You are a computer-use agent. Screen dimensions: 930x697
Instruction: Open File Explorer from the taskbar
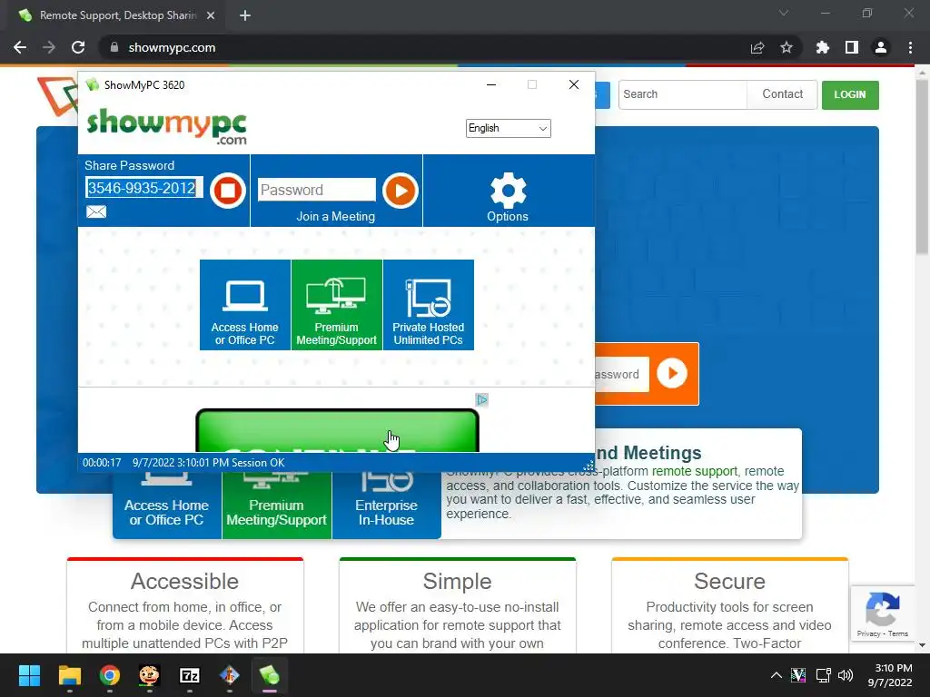pyautogui.click(x=69, y=675)
